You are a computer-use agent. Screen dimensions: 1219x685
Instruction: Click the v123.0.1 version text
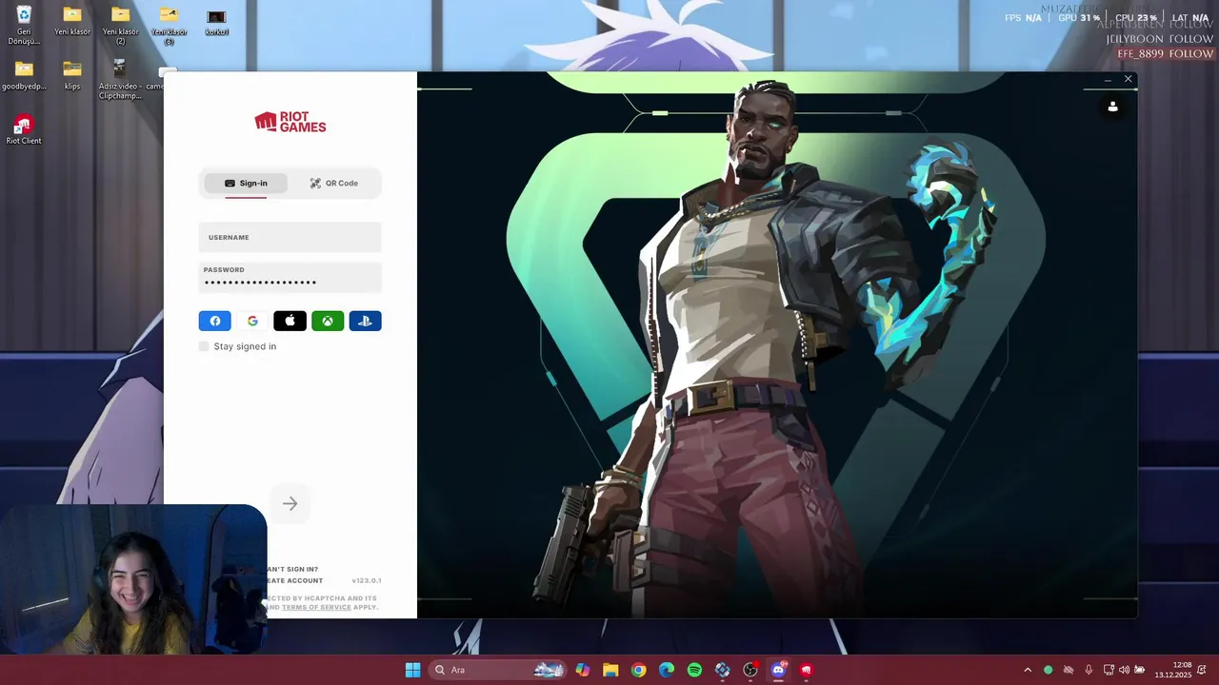367,580
